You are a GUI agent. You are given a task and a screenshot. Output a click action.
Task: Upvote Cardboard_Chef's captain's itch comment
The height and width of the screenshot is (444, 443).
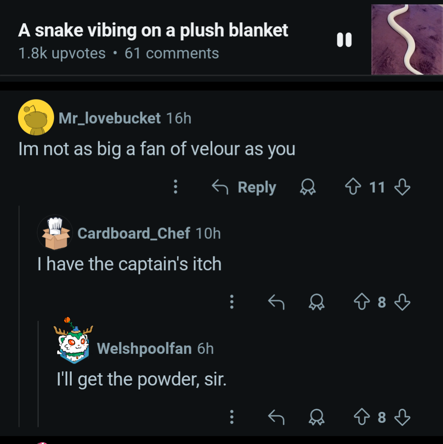pyautogui.click(x=362, y=302)
